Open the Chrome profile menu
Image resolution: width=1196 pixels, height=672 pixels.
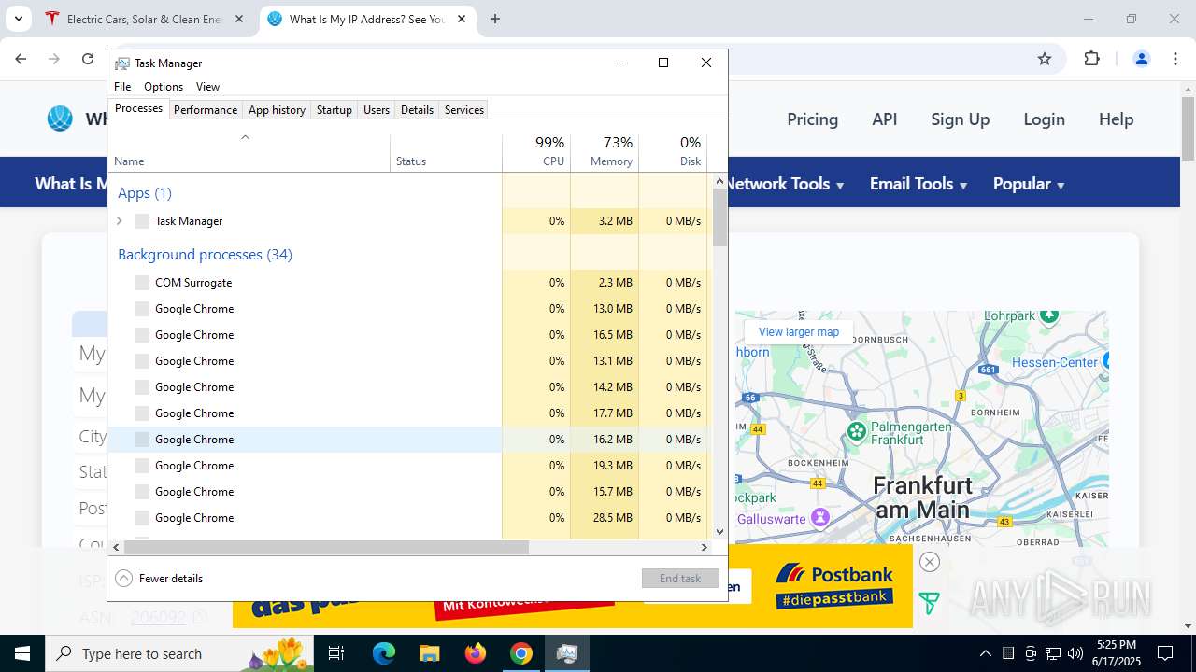tap(1141, 59)
